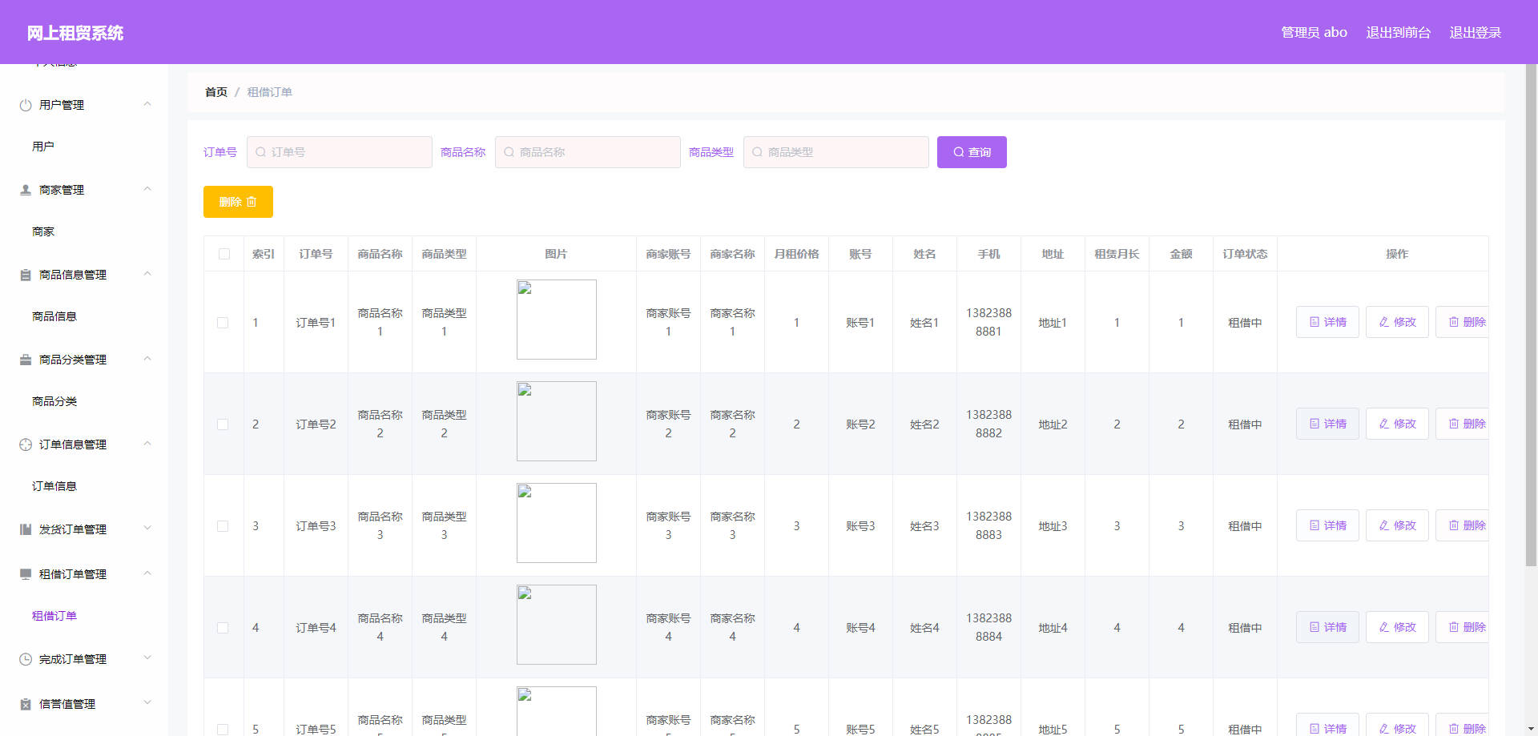Click 管理员 abo in the header
The height and width of the screenshot is (736, 1538).
[x=1314, y=33]
